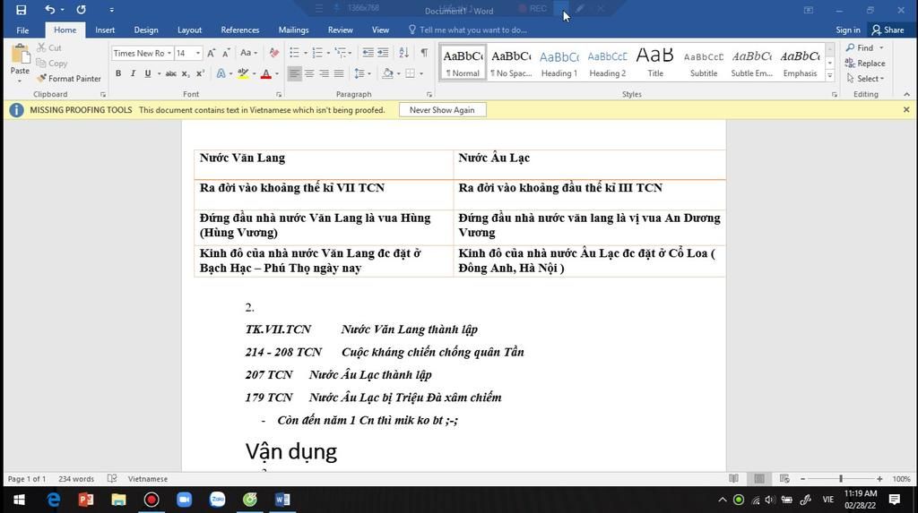Start a numbered list
The image size is (918, 513).
click(x=317, y=53)
